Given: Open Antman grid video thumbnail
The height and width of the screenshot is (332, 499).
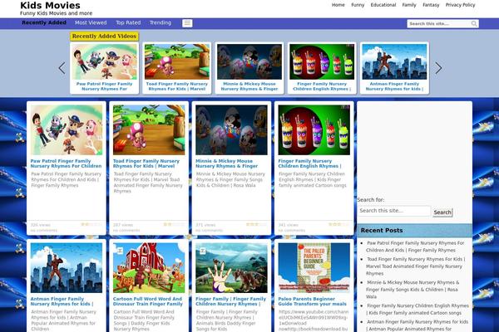Looking at the screenshot, I should click(x=67, y=268).
